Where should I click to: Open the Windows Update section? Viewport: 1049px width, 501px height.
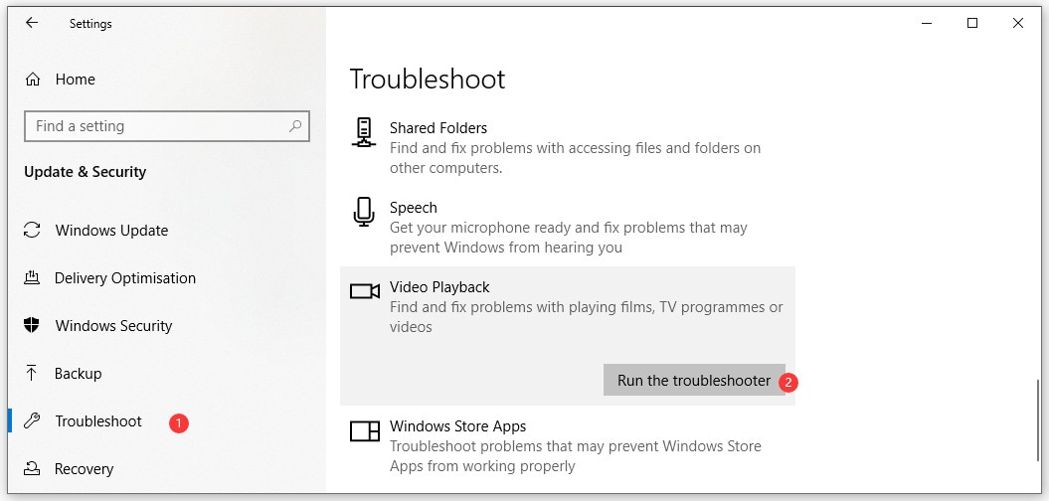(x=111, y=231)
